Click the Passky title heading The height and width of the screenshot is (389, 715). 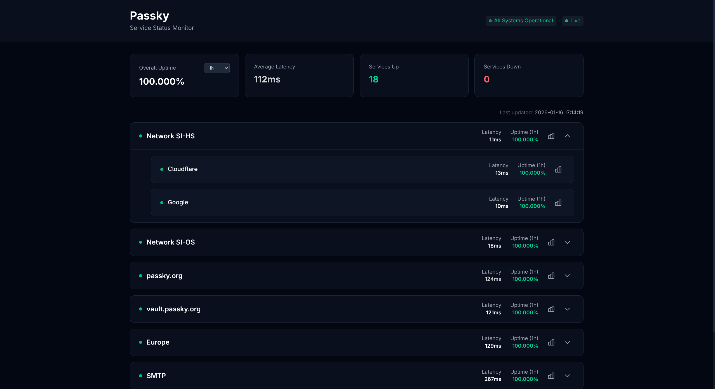149,16
